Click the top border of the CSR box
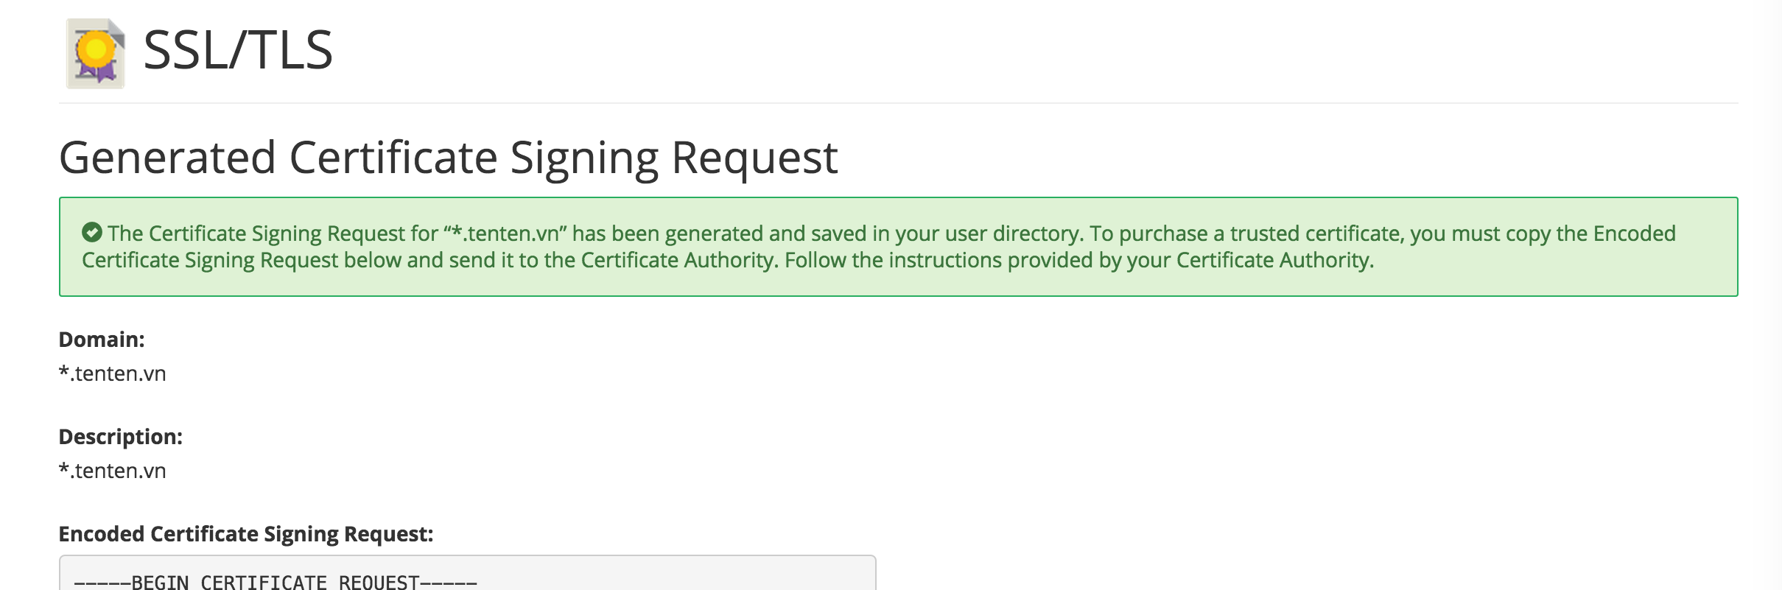1782x590 pixels. click(x=467, y=555)
